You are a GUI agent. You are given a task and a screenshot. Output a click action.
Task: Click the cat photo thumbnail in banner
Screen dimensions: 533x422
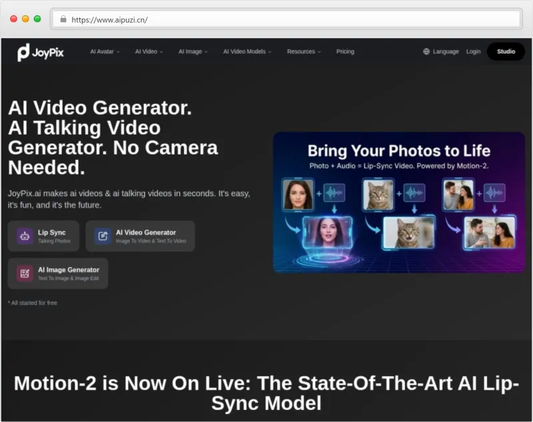click(x=378, y=194)
